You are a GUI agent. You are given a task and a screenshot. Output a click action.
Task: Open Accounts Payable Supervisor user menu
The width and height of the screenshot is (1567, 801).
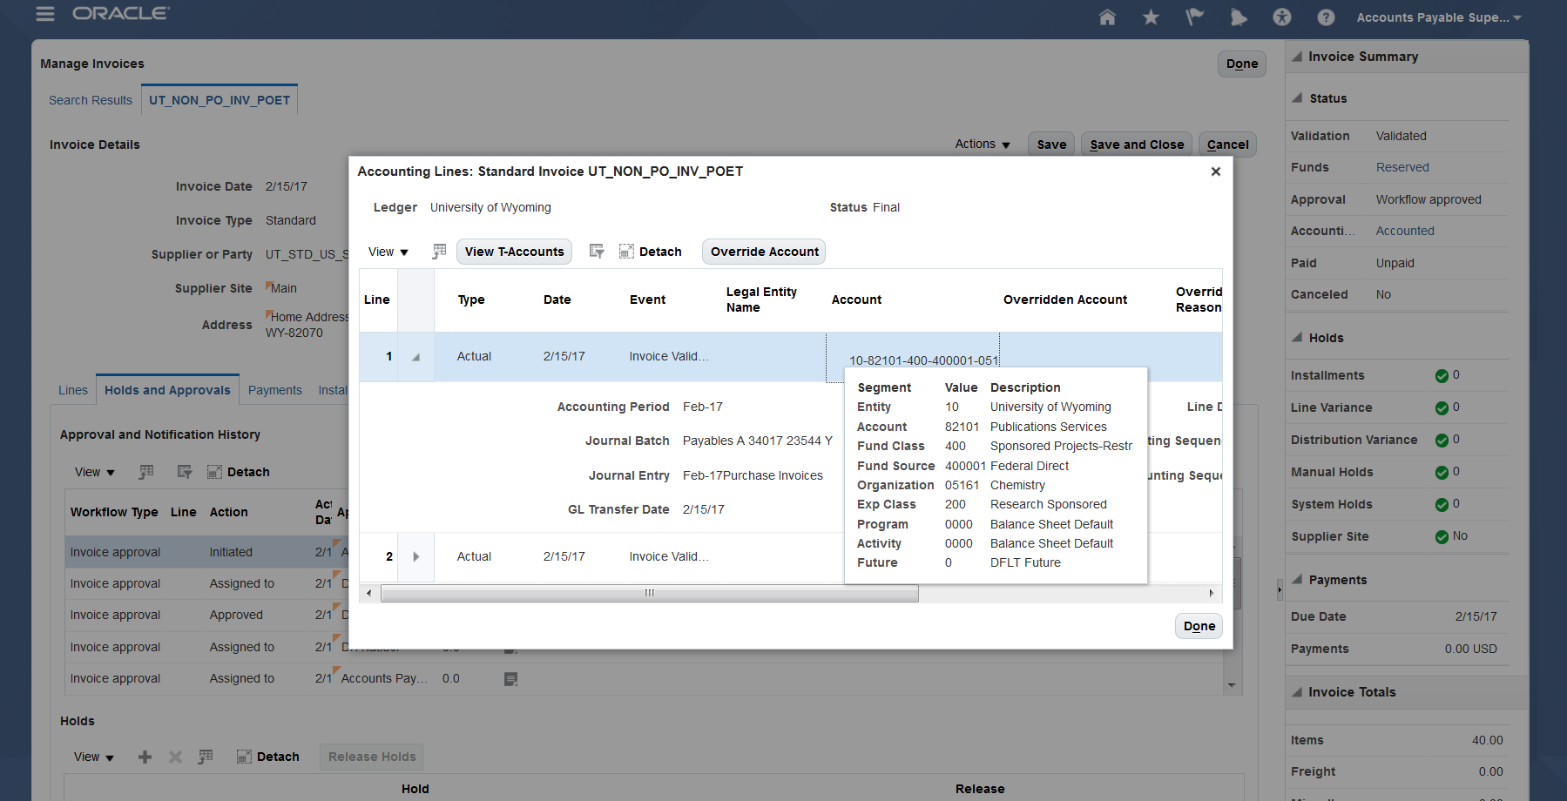[1438, 17]
